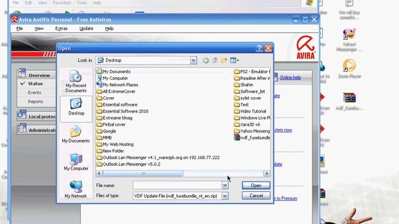Screen dimensions: 399x224
Task: Select the ivdf_fusebundle archive file in list
Action: click(x=252, y=138)
